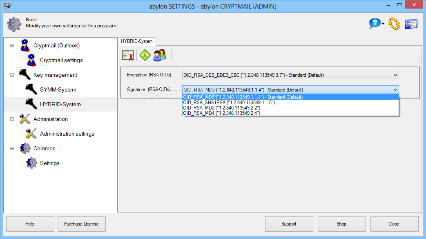Click the ID card registration icon
Screen dimensions: 426x239
click(x=411, y=24)
